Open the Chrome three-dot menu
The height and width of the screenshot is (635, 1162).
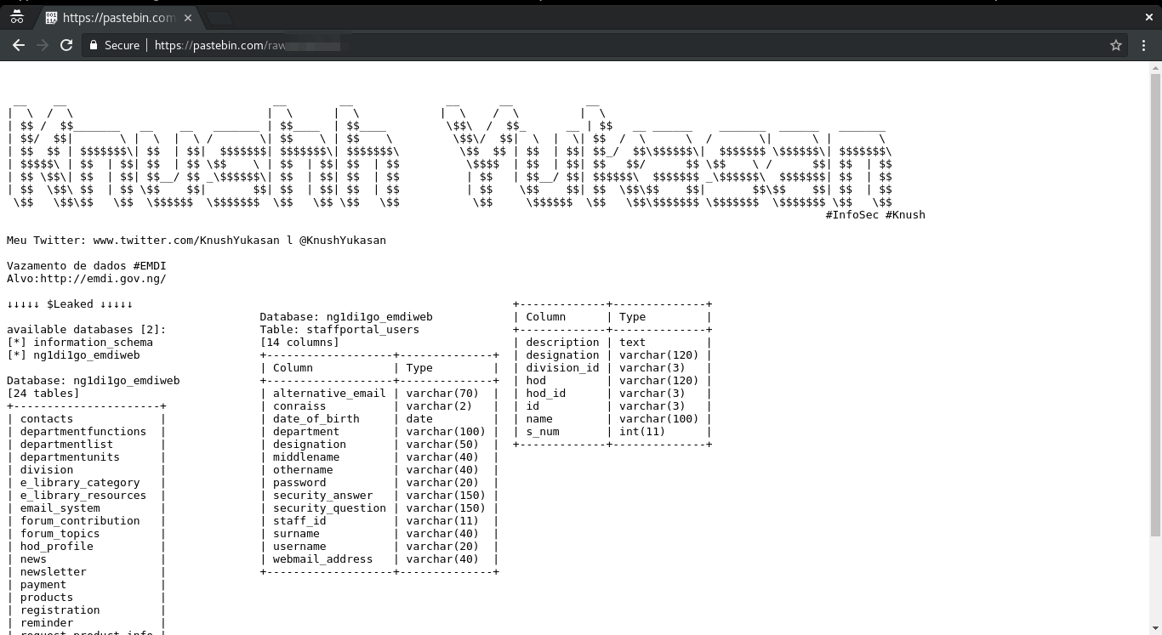pos(1144,45)
